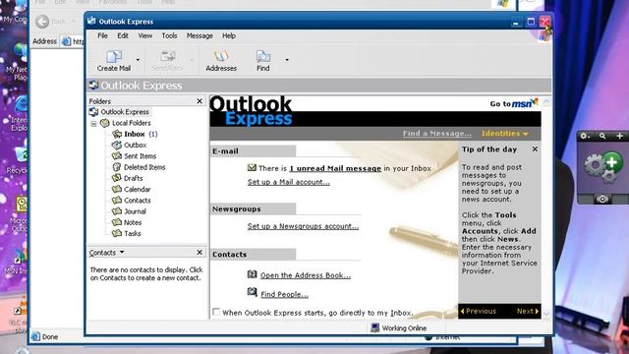
Task: Click the Go to msn link
Action: click(x=514, y=103)
